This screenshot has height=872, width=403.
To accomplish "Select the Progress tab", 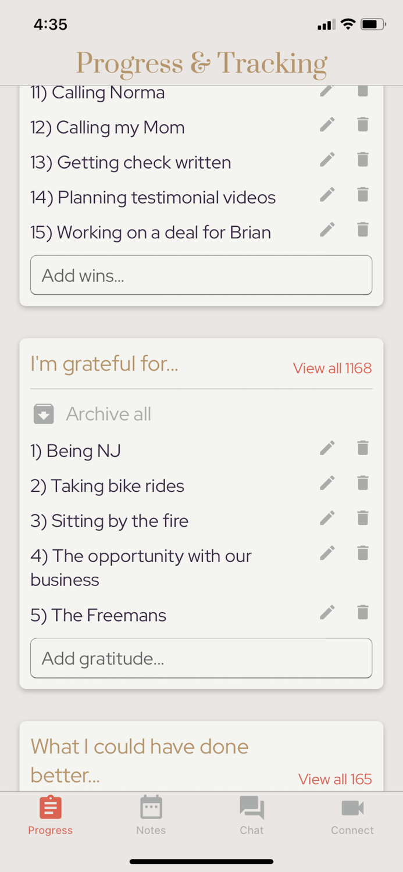I will click(x=51, y=814).
